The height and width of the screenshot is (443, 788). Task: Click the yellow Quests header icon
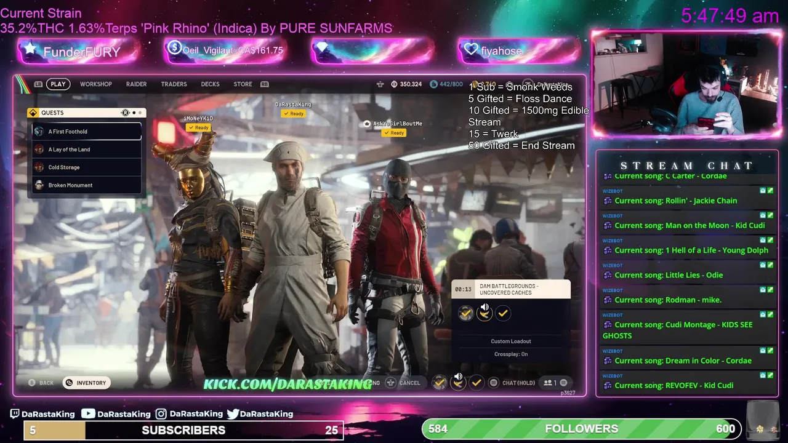(x=33, y=113)
